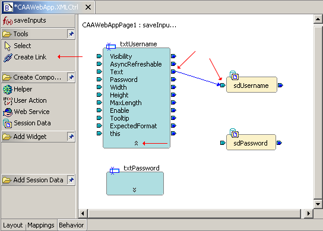The height and width of the screenshot is (231, 323).
Task: Click the sdPassword session data icon
Action: (234, 133)
